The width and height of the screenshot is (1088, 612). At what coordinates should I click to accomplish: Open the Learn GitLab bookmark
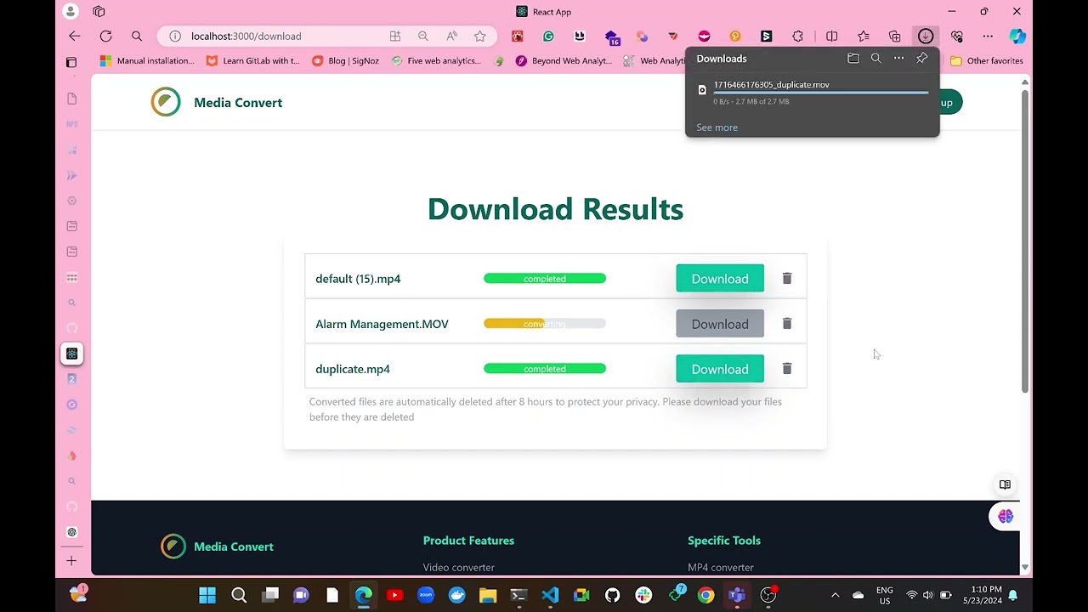(x=253, y=61)
